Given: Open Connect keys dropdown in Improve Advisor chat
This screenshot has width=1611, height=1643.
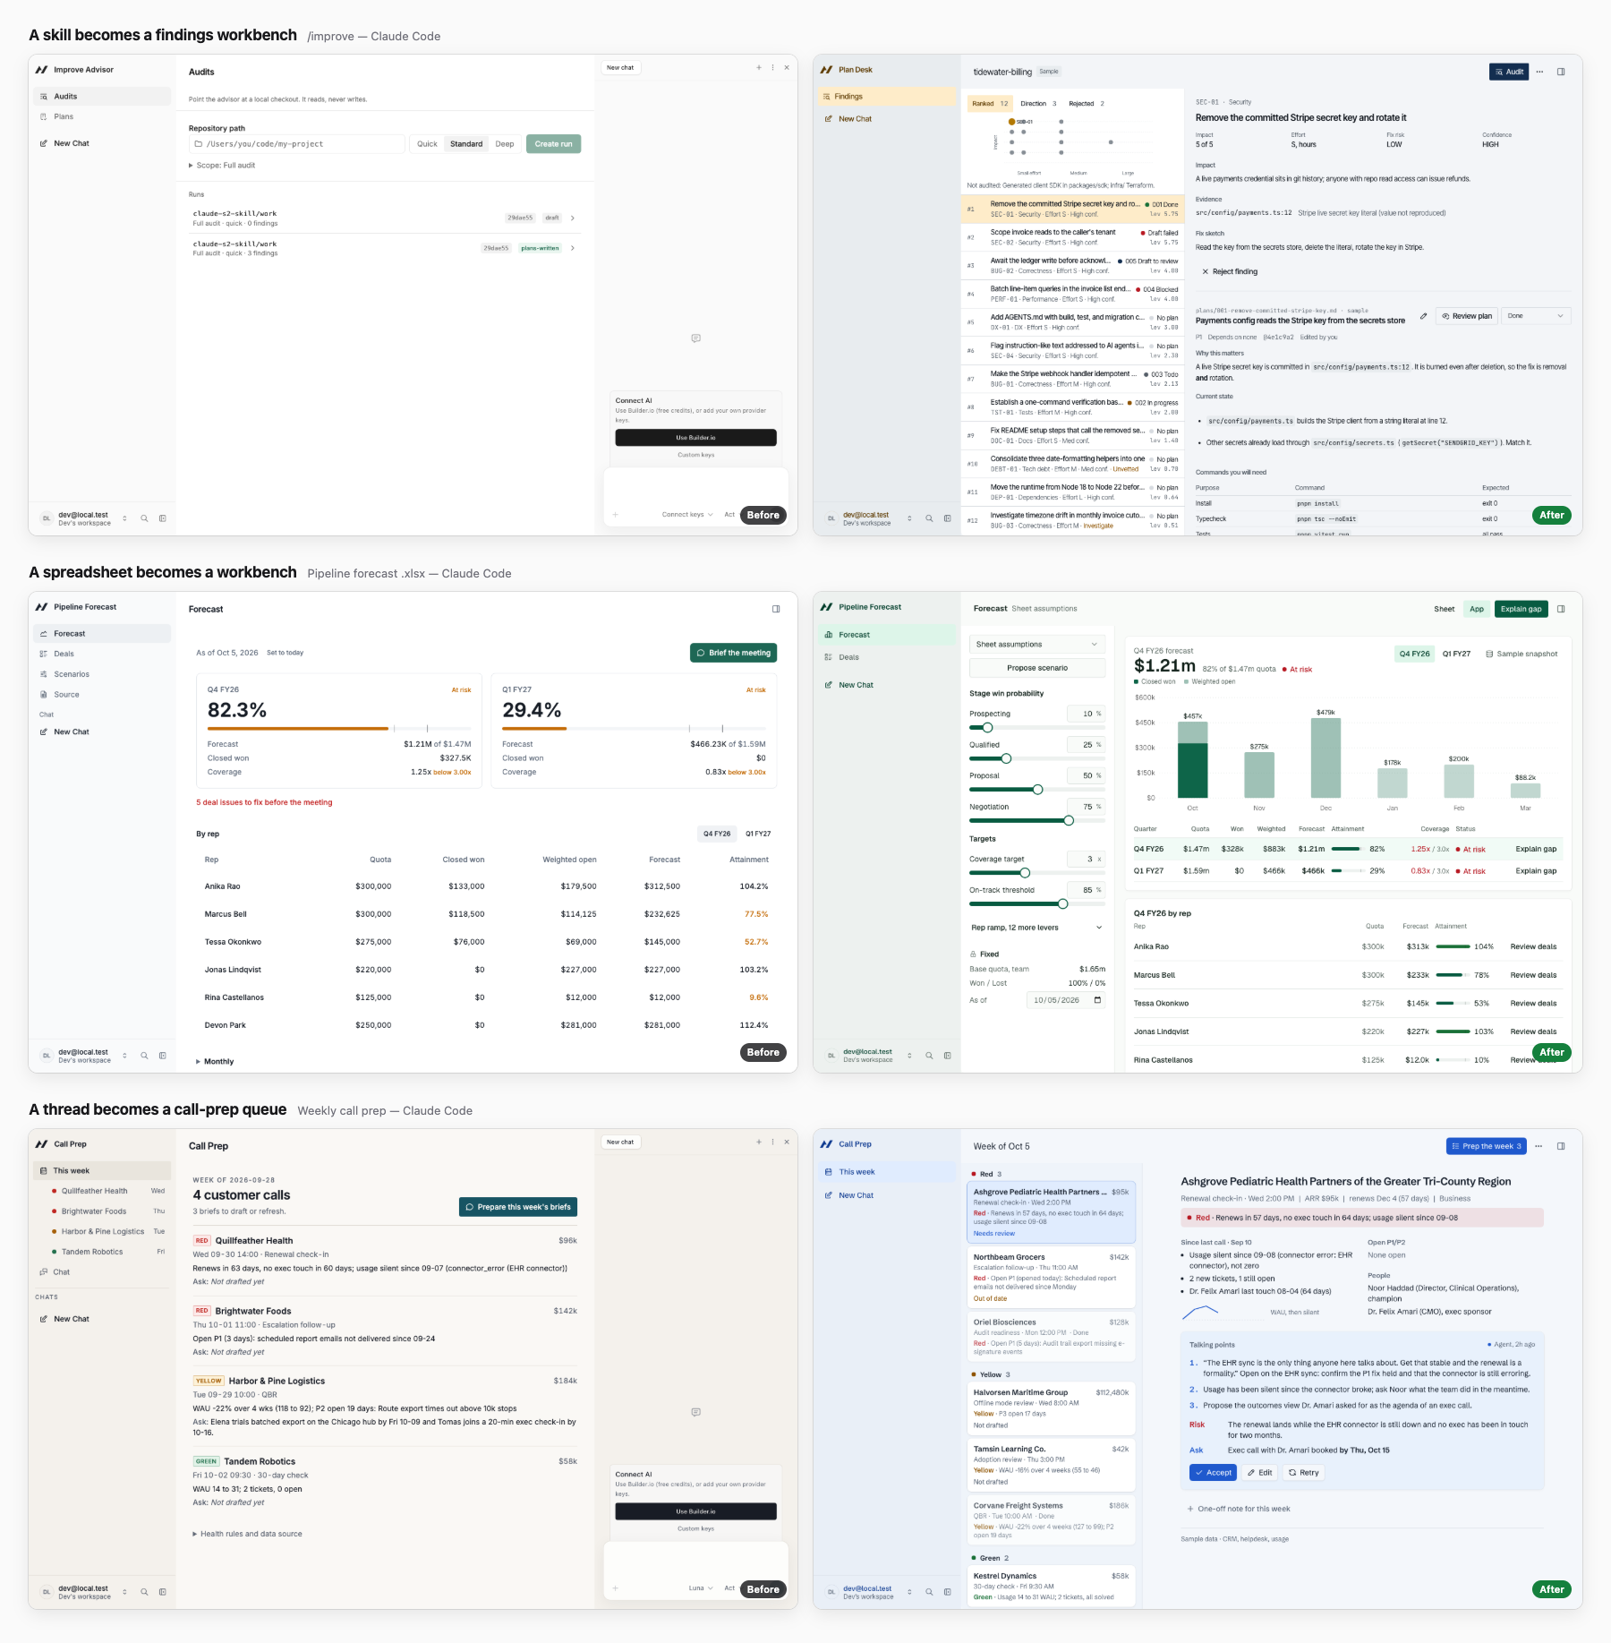Looking at the screenshot, I should (687, 515).
